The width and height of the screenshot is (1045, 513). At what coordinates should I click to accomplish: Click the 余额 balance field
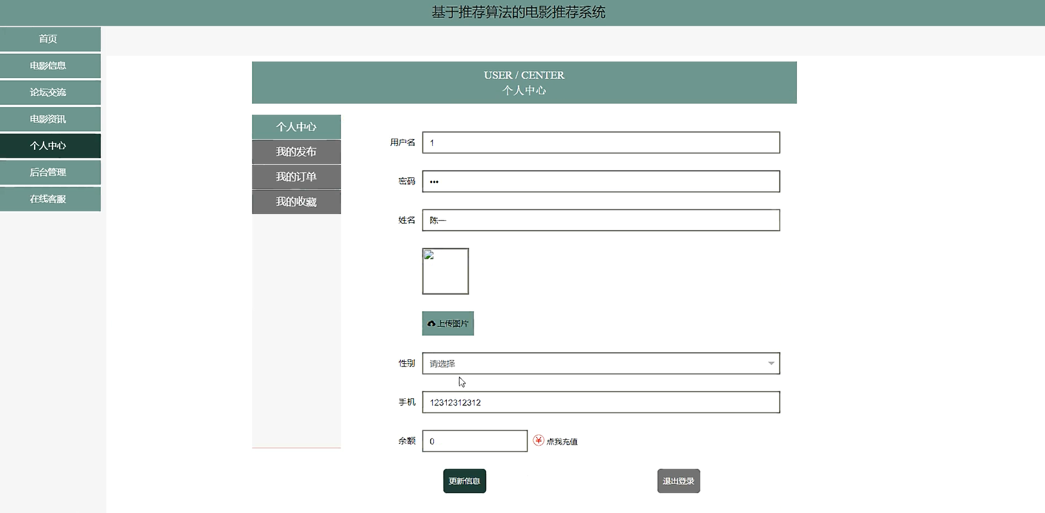coord(475,441)
